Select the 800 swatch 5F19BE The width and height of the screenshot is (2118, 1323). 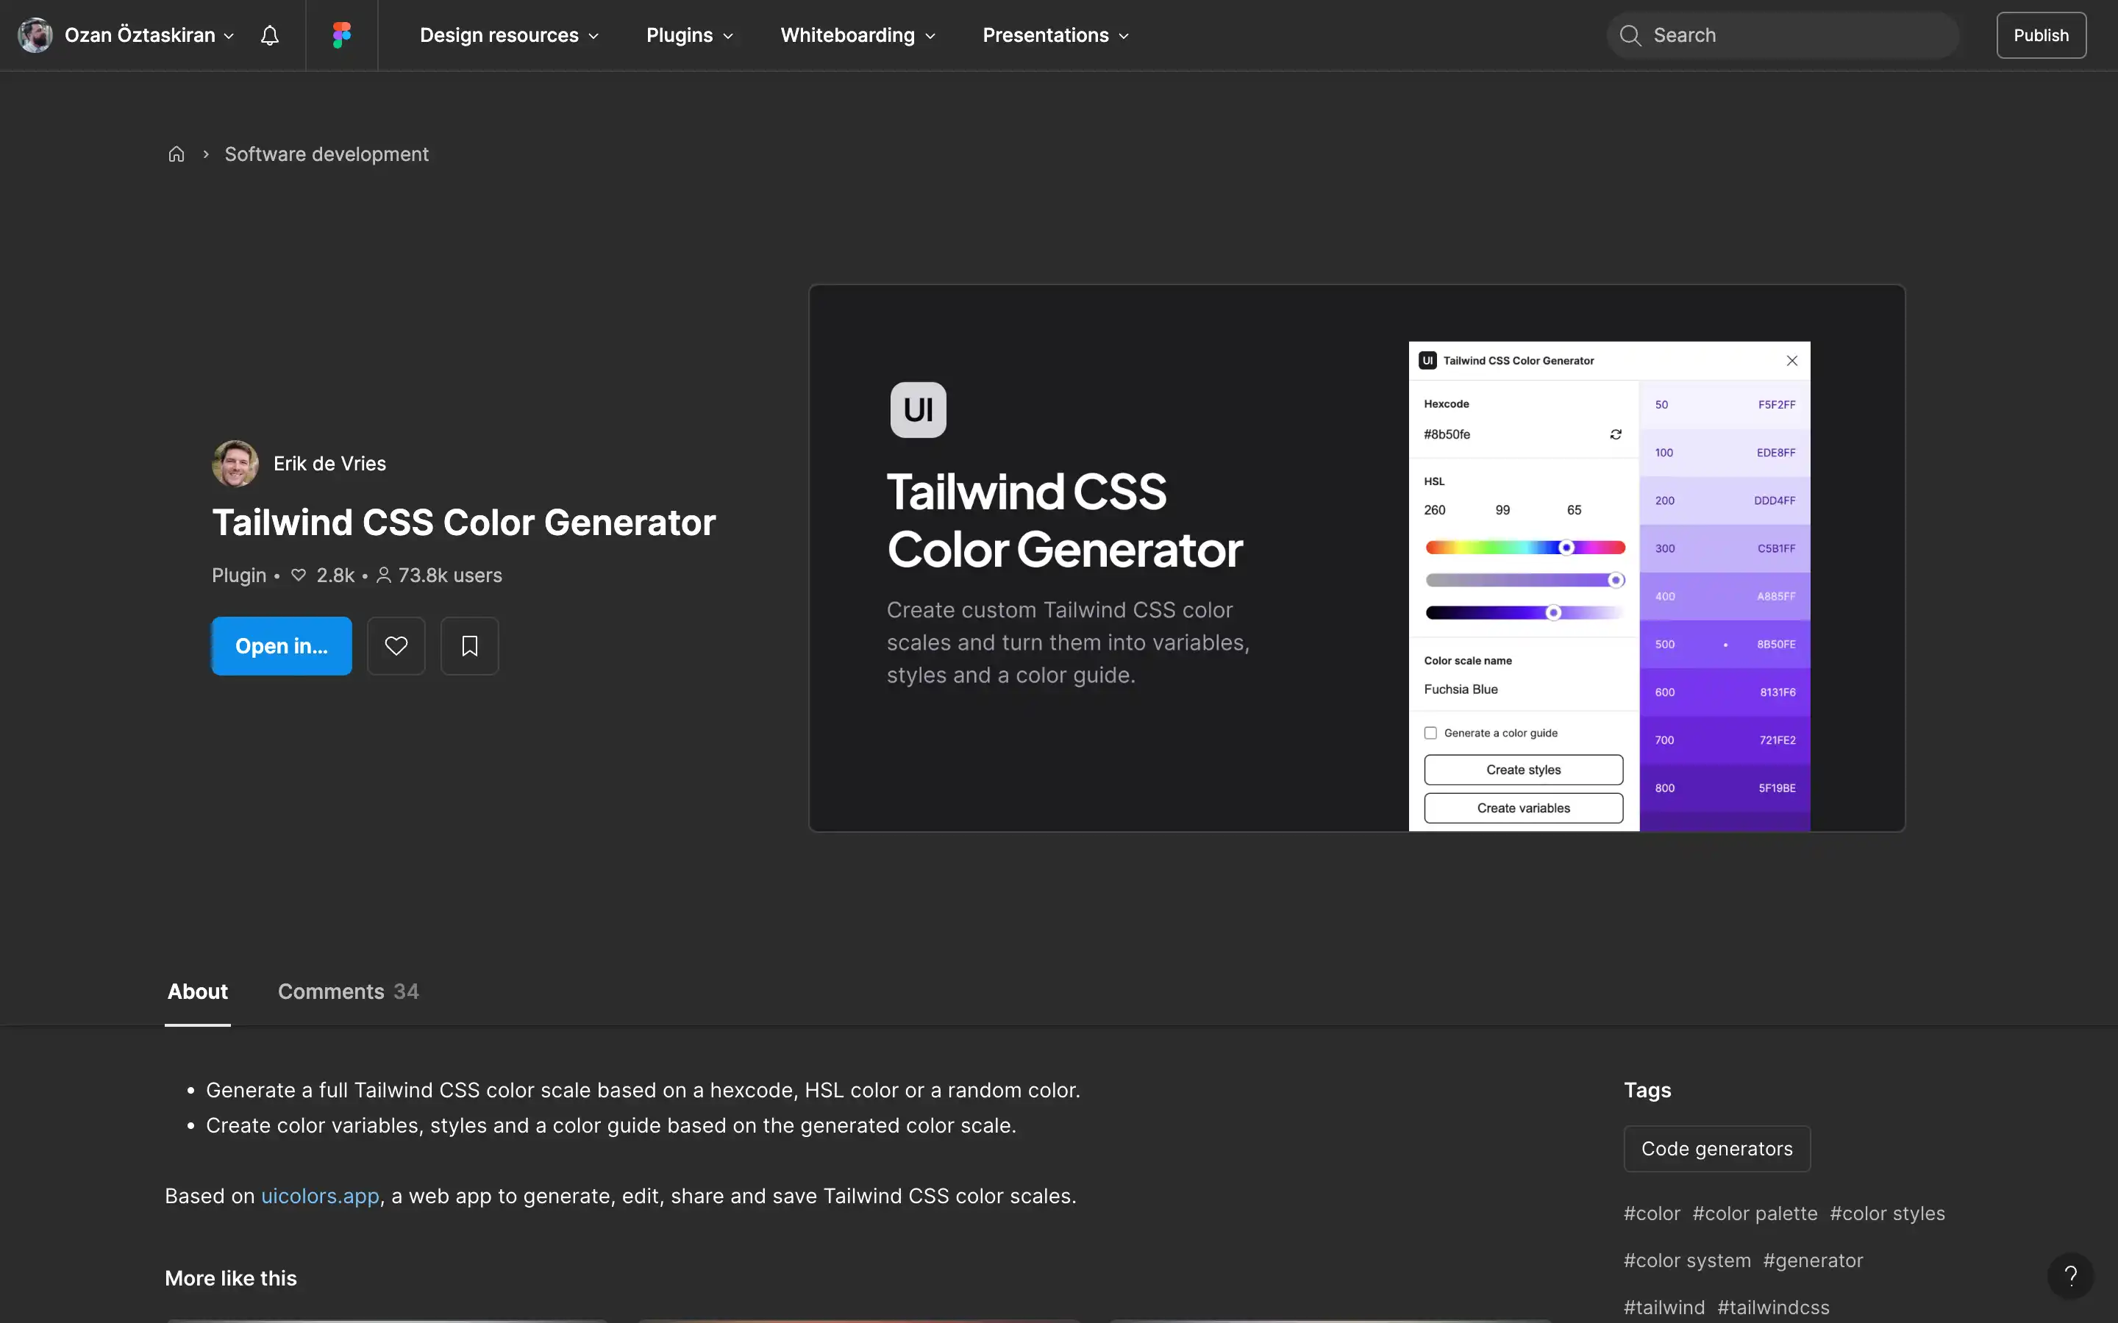pyautogui.click(x=1724, y=789)
